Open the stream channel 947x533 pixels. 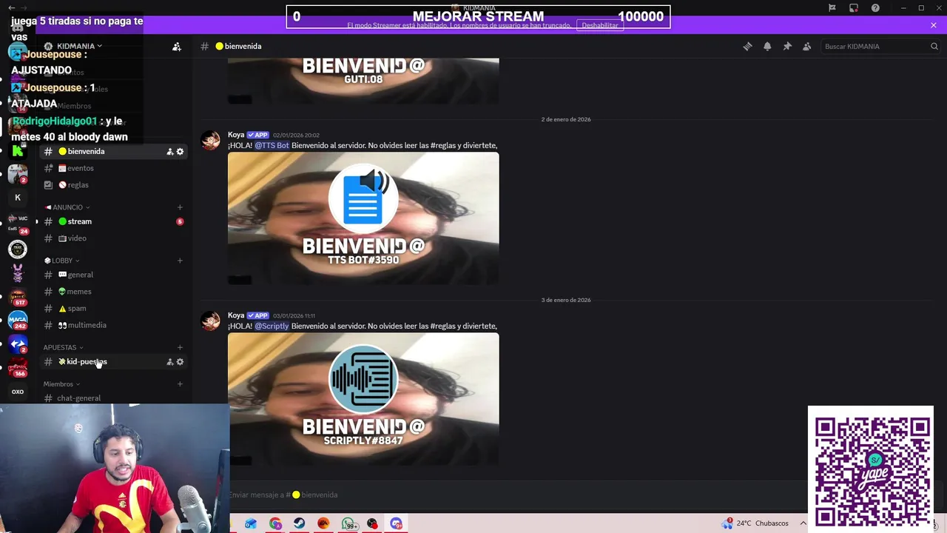(x=112, y=221)
